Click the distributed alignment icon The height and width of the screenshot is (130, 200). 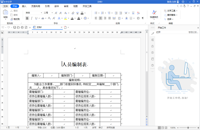[114, 18]
